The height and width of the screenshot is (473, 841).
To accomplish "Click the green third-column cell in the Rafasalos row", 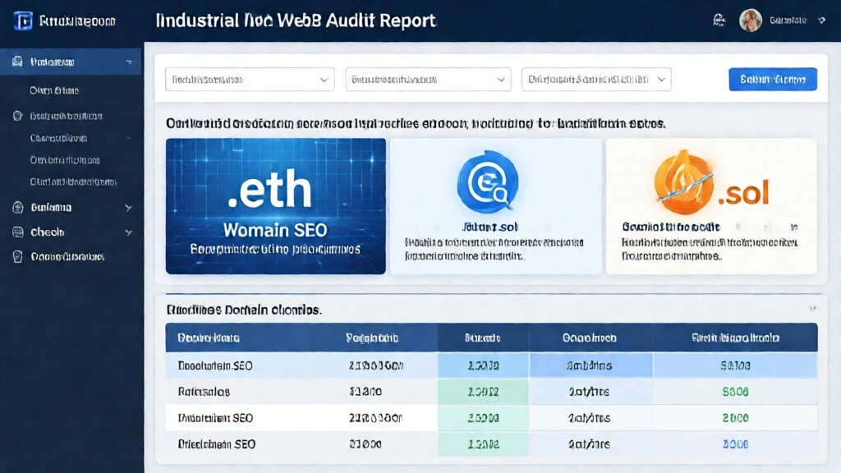I will click(x=483, y=392).
